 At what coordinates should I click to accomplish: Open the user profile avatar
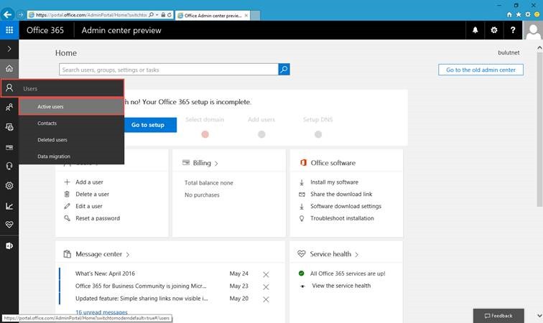click(533, 30)
